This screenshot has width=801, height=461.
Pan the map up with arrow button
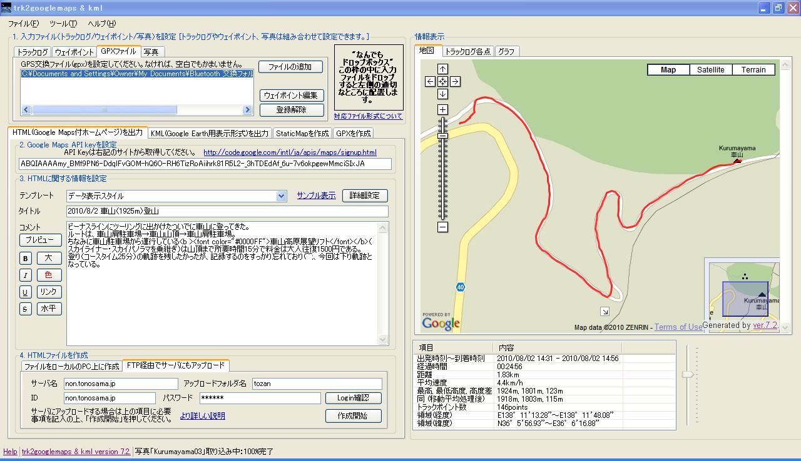pos(442,69)
